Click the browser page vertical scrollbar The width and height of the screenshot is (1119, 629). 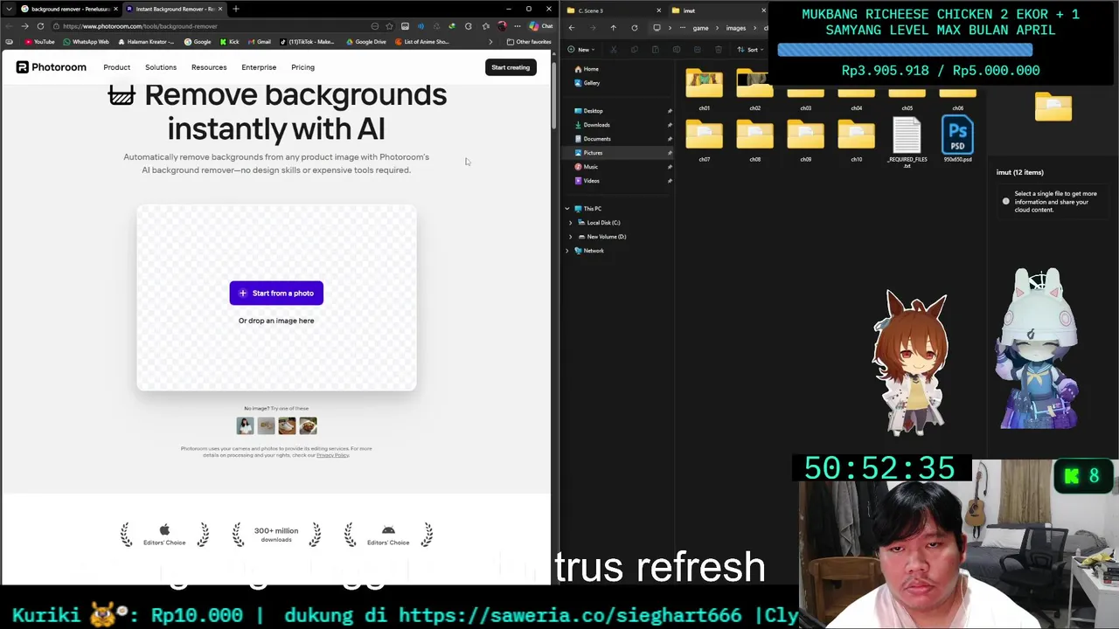[x=554, y=96]
